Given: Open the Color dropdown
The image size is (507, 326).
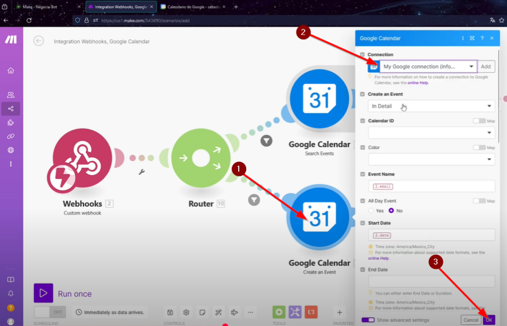Looking at the screenshot, I should coord(431,159).
